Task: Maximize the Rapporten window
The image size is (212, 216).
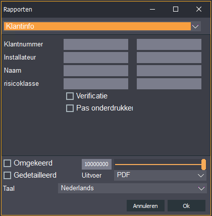Action: coord(176,9)
